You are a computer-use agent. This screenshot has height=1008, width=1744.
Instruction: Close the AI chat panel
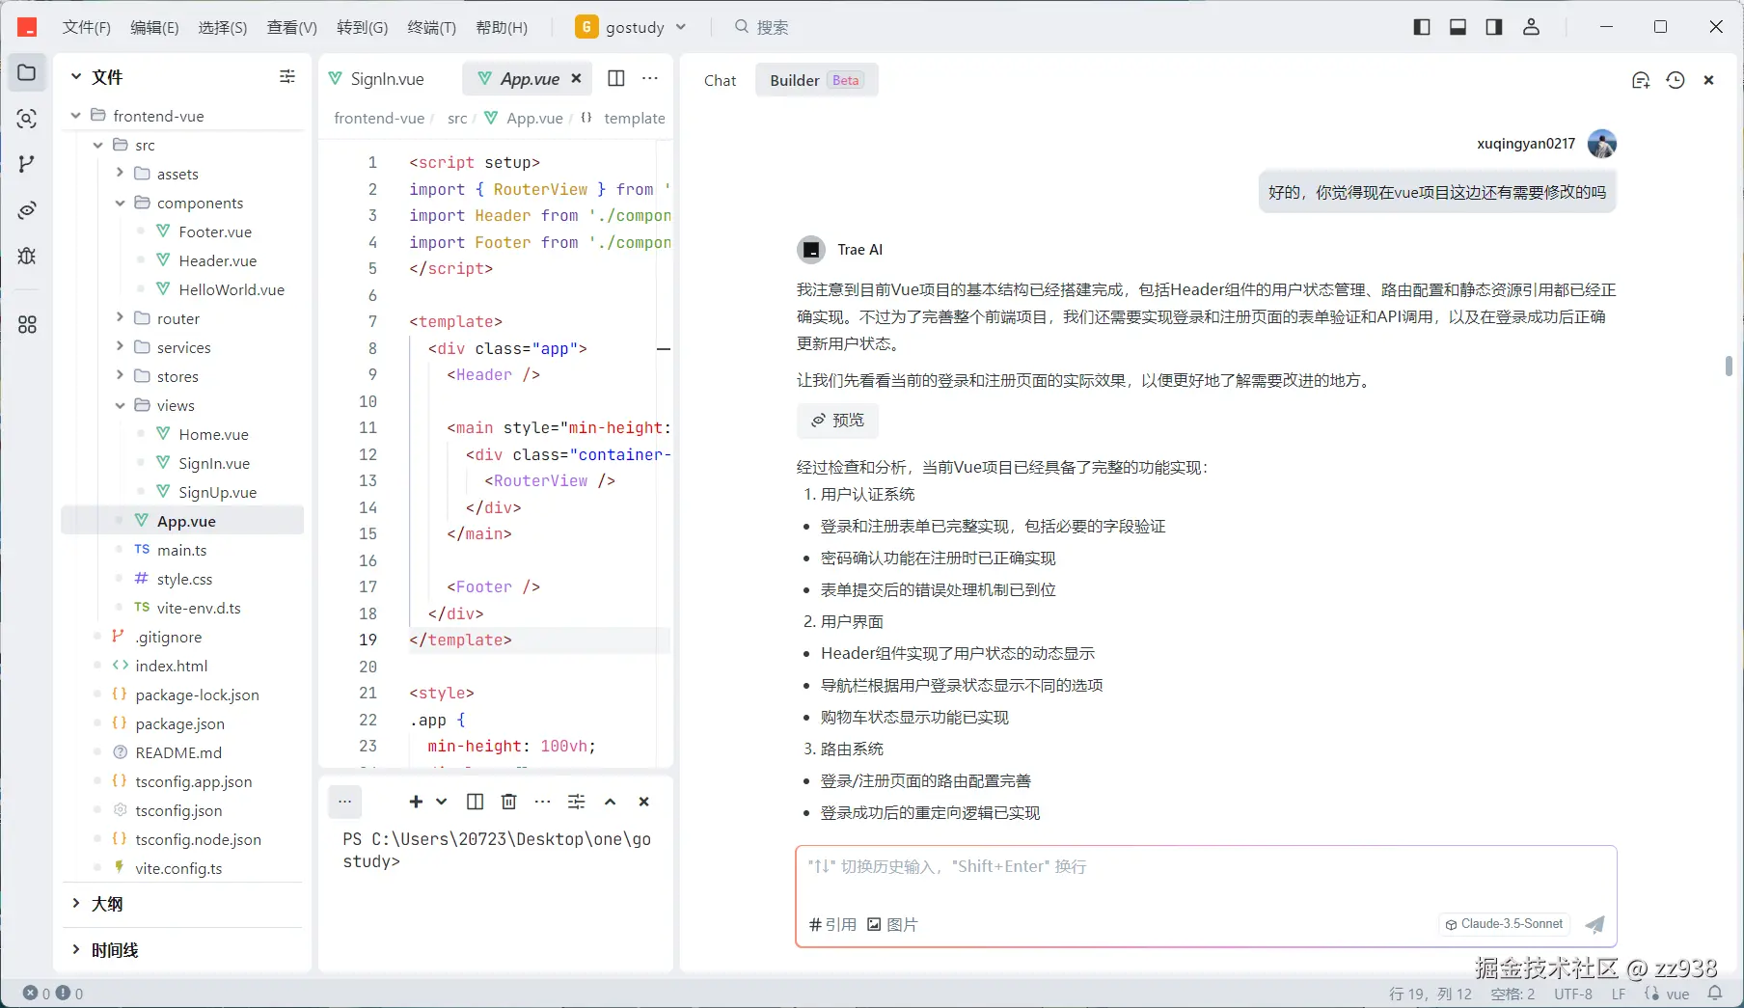point(1708,80)
